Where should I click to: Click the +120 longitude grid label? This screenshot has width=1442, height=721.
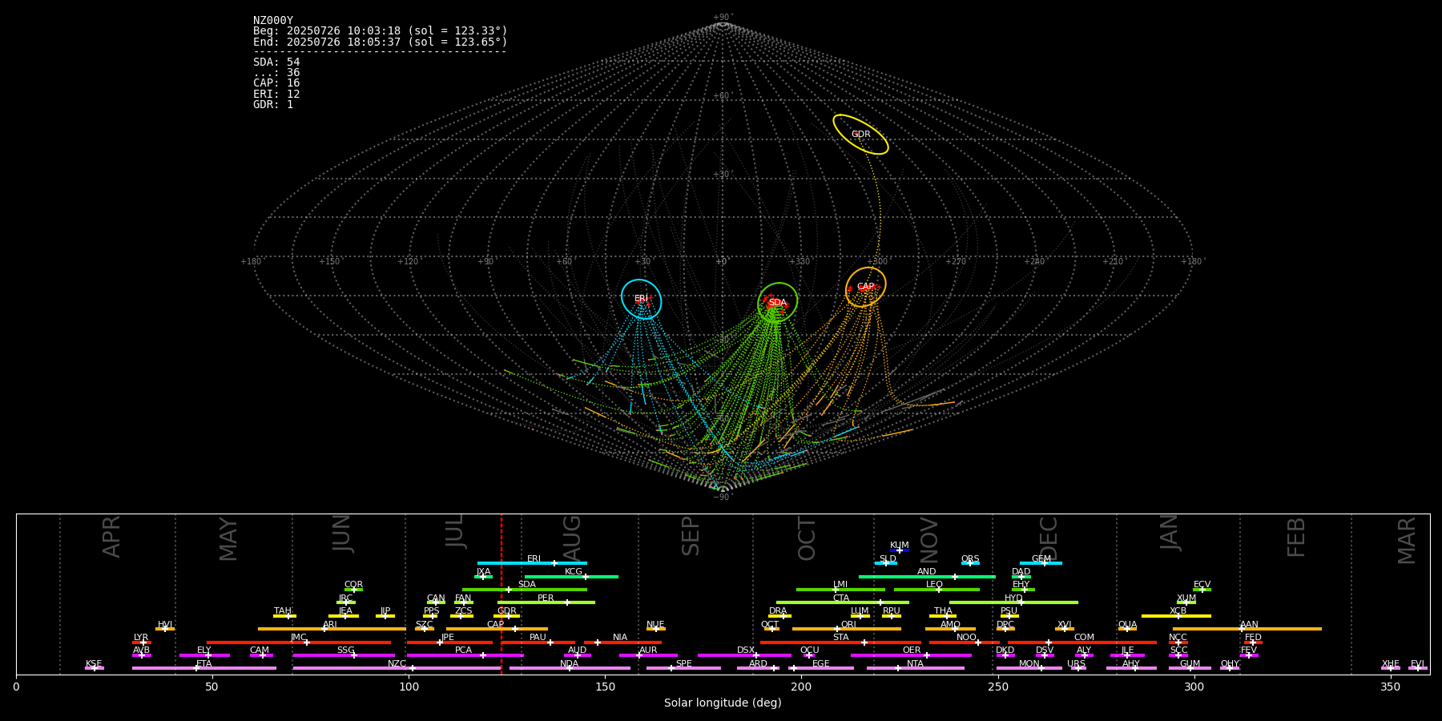click(x=408, y=261)
